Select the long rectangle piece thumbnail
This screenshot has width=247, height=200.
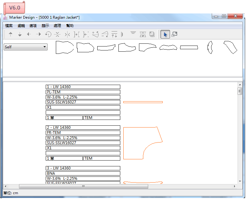pos(189,47)
